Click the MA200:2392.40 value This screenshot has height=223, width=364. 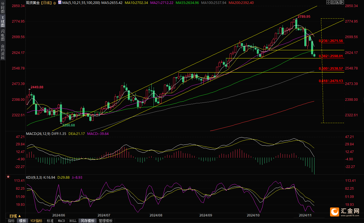coord(241,3)
